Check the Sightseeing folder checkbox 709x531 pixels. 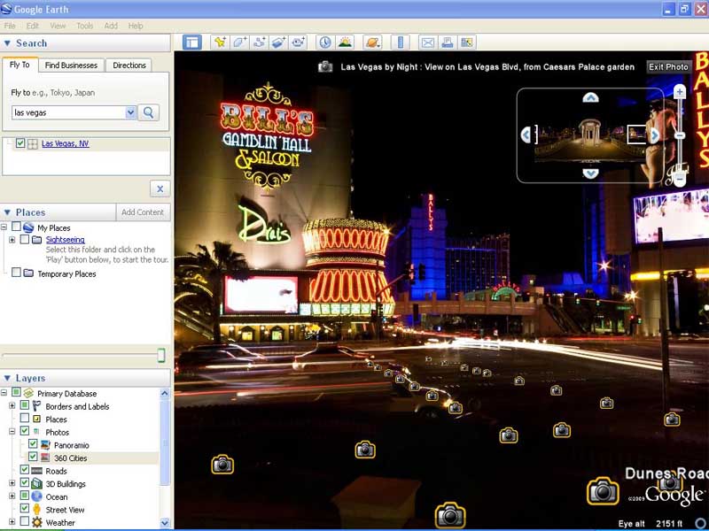click(x=25, y=239)
